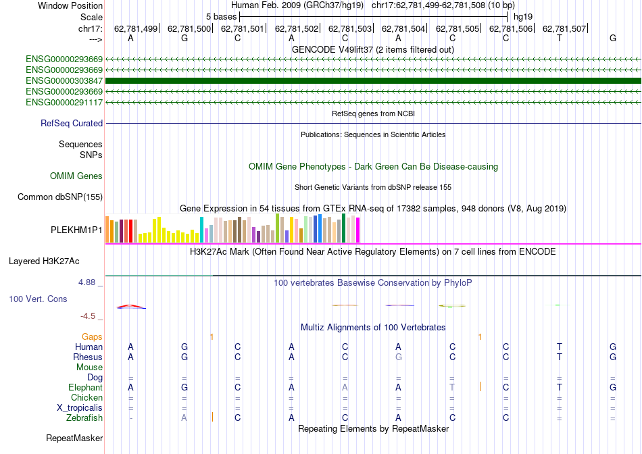Image resolution: width=642 pixels, height=454 pixels.
Task: Click the OMIM Genes track label
Action: tap(76, 176)
